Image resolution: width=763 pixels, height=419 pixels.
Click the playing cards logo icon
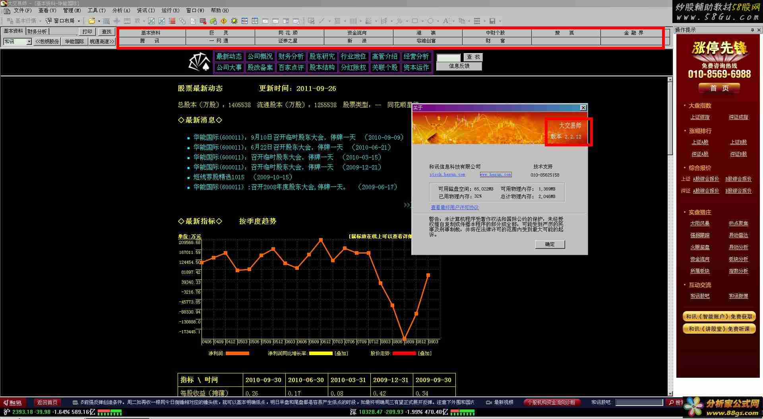click(x=199, y=62)
